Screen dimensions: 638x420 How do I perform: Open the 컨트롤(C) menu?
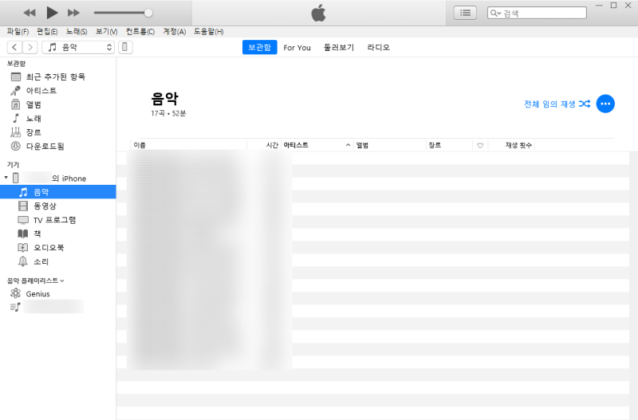pos(140,31)
